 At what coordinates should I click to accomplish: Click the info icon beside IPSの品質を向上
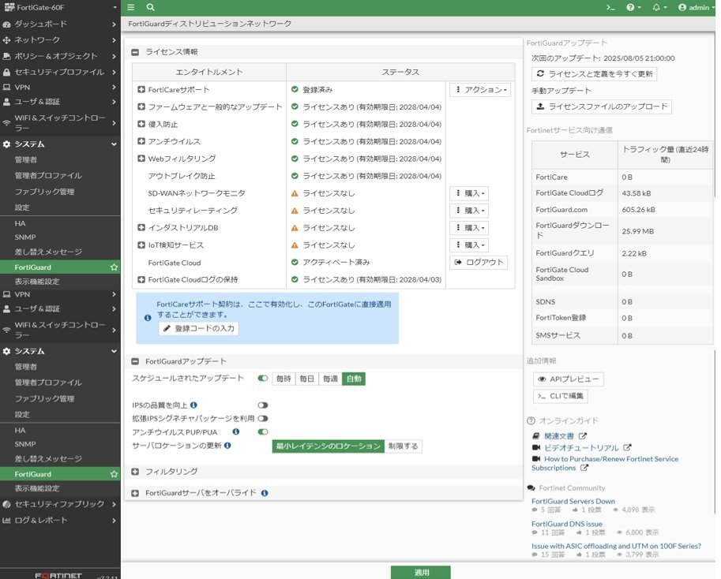click(x=193, y=405)
